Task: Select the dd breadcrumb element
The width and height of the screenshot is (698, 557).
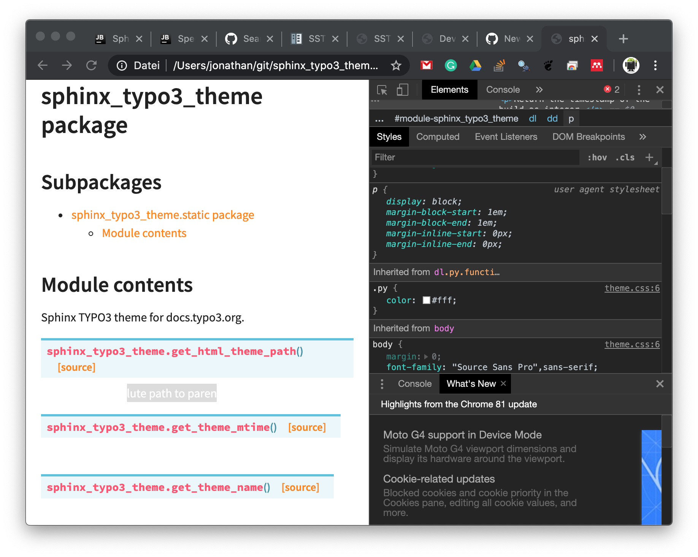Action: [x=552, y=119]
